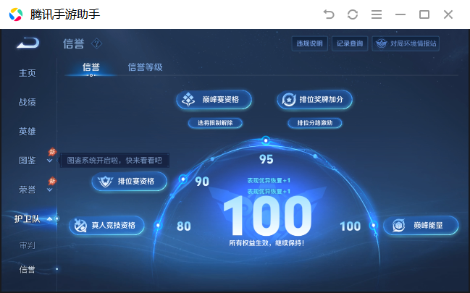Screen dimensions: 470x293
Task: Switch to the 信誉等级 tab
Action: pyautogui.click(x=145, y=67)
